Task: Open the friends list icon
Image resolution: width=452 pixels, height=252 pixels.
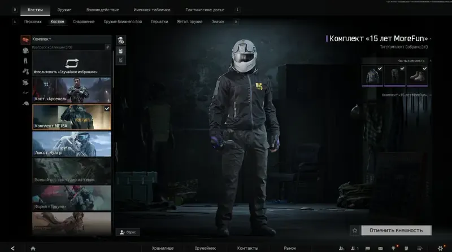Action: pyautogui.click(x=355, y=248)
